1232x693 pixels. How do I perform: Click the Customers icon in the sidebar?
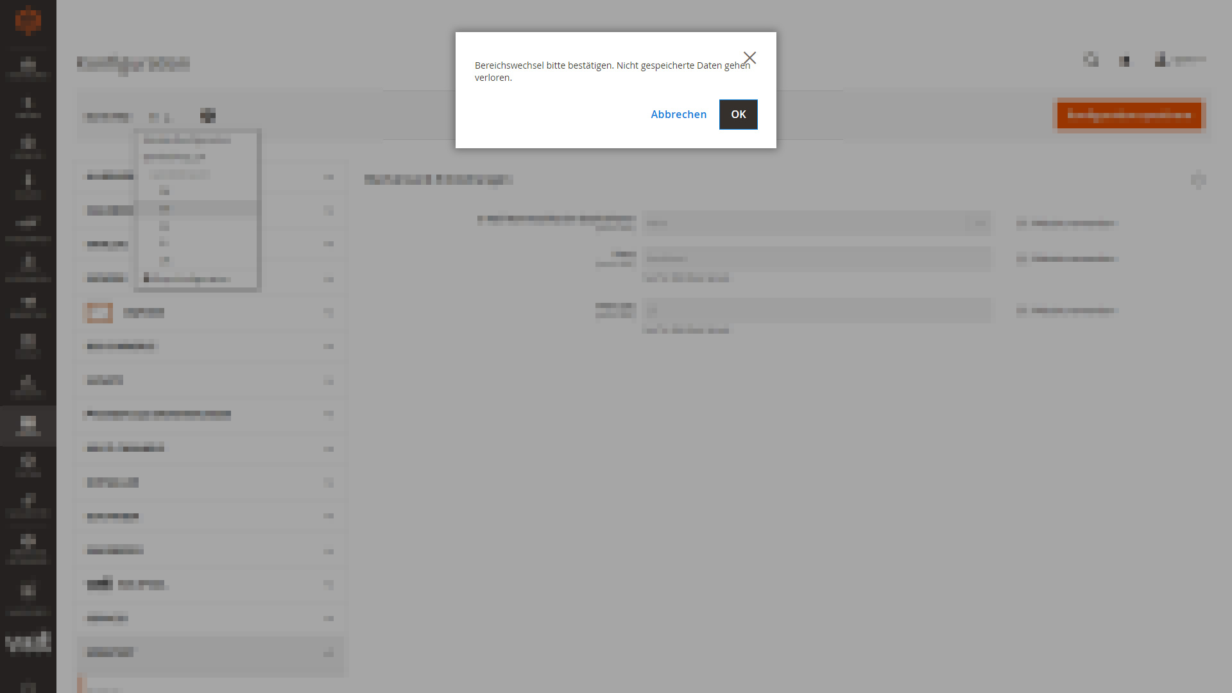coord(28,184)
